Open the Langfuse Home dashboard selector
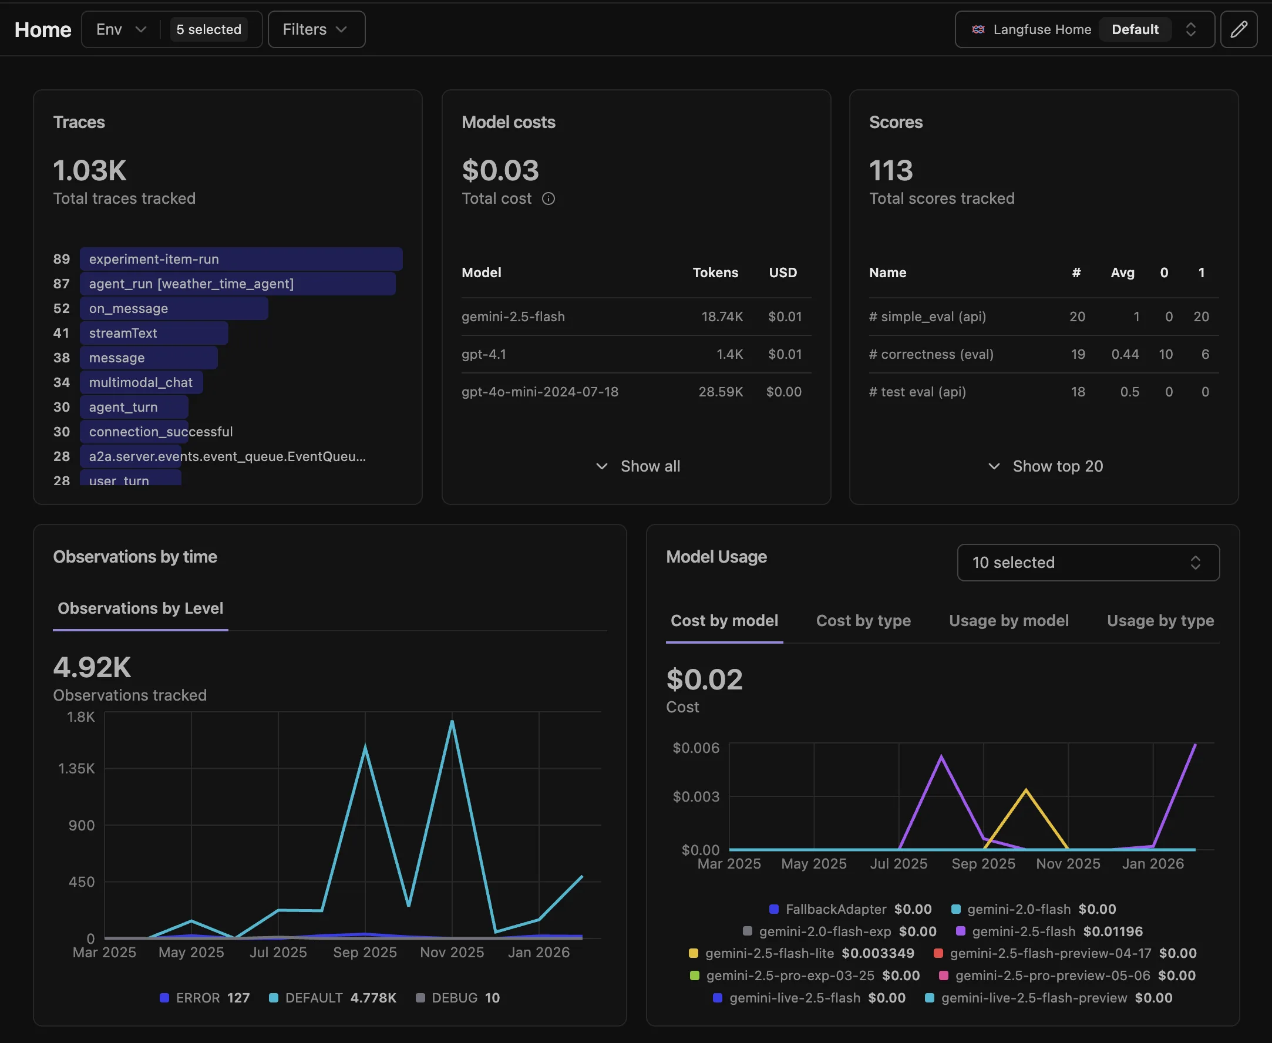 point(1085,29)
